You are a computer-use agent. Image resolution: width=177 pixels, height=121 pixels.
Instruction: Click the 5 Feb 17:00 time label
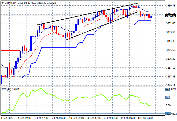pyautogui.click(x=42, y=118)
